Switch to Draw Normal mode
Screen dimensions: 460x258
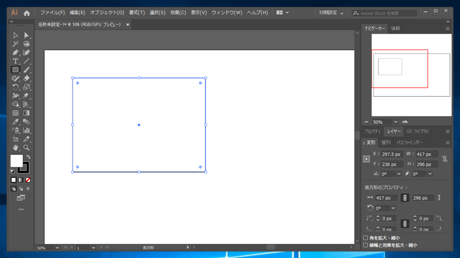click(x=14, y=188)
